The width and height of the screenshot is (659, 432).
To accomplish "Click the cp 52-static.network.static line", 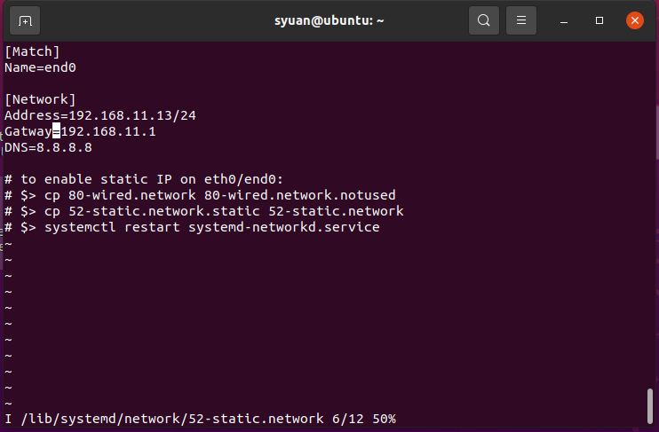I will pos(204,211).
